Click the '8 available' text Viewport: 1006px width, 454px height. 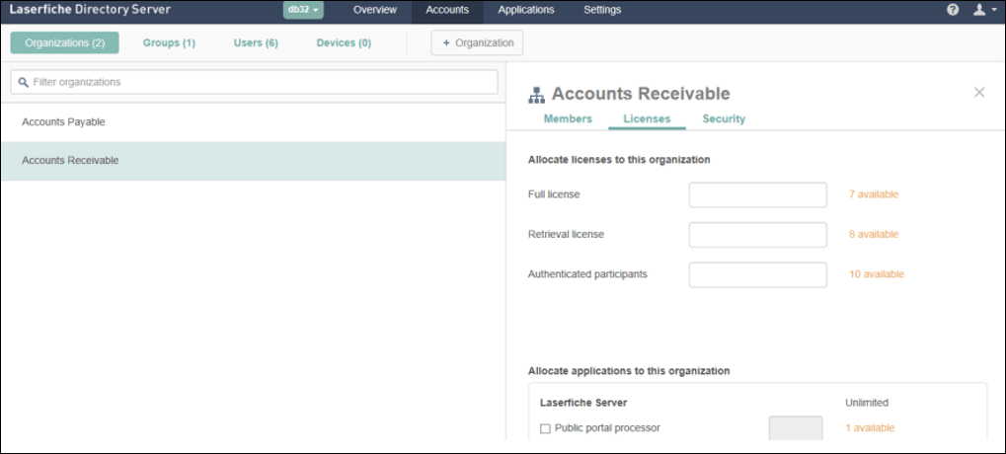click(x=874, y=234)
